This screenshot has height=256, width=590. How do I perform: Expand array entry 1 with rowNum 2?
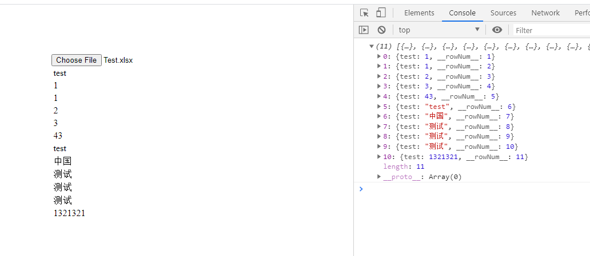[x=379, y=66]
